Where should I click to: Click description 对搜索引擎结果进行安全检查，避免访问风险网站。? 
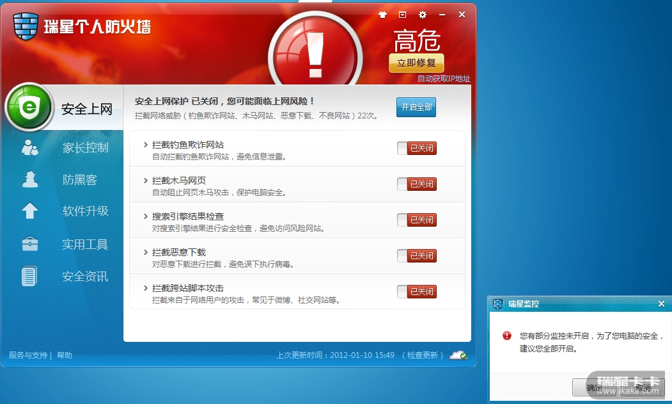coord(238,229)
